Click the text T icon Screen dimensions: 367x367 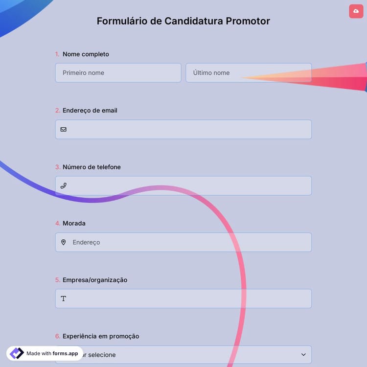pyautogui.click(x=64, y=298)
